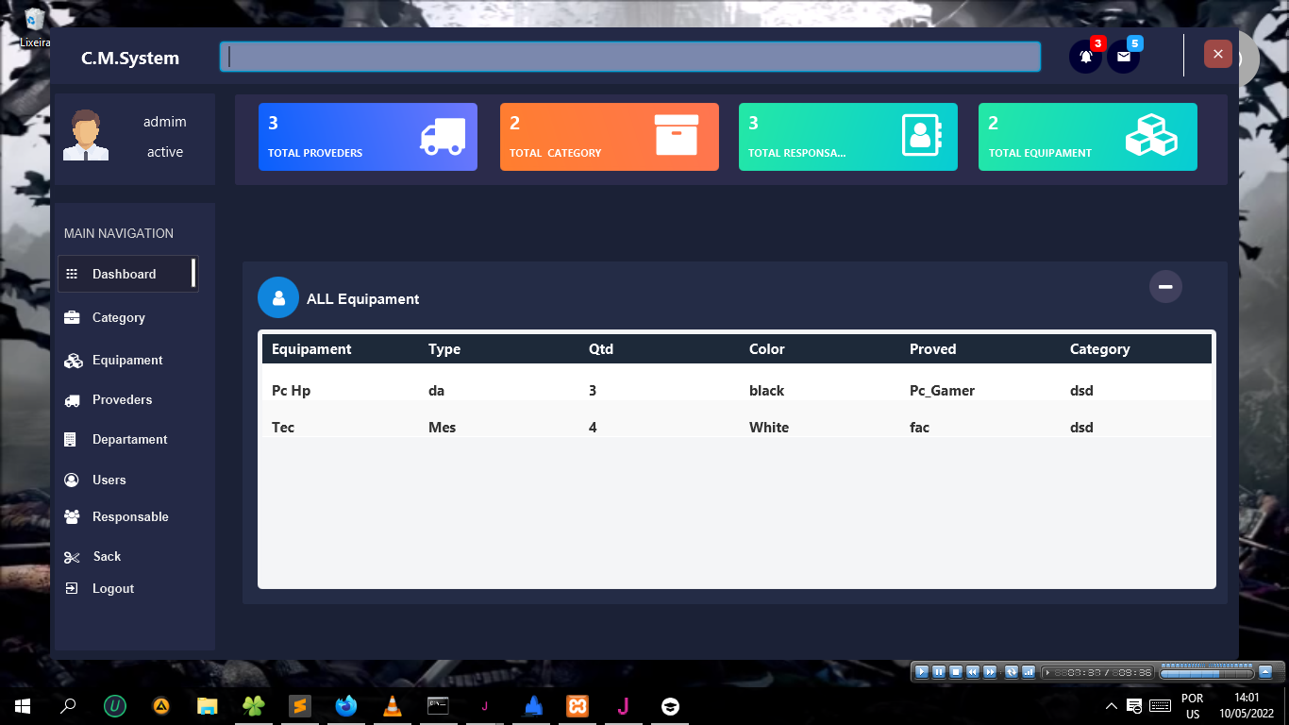Open the Departament navigation item

pyautogui.click(x=129, y=440)
